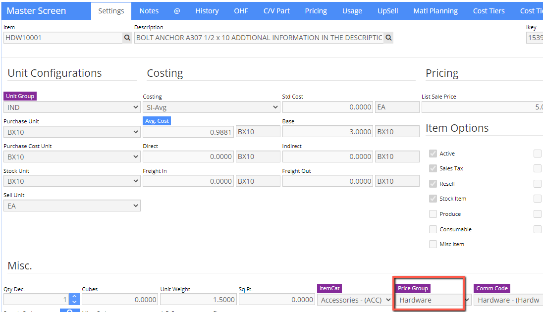
Task: Open the Sell Unit EA dropdown
Action: coord(72,206)
